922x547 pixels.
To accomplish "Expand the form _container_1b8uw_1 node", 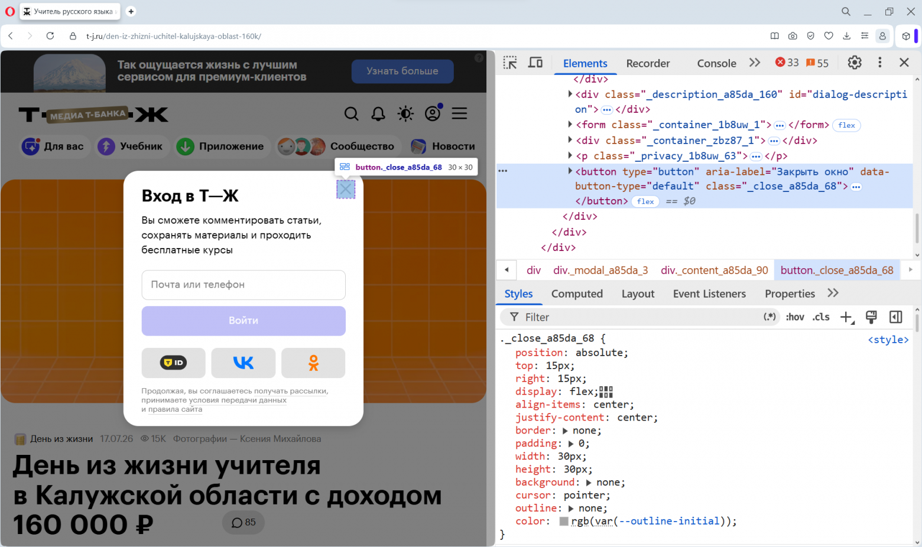I will click(x=570, y=124).
